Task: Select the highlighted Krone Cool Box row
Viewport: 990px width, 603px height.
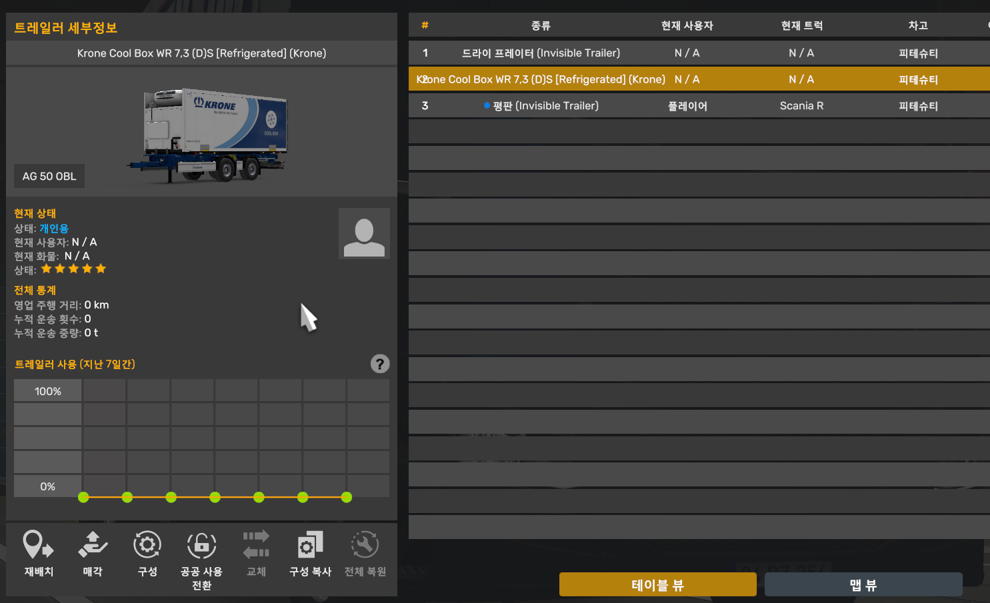Action: coord(699,79)
